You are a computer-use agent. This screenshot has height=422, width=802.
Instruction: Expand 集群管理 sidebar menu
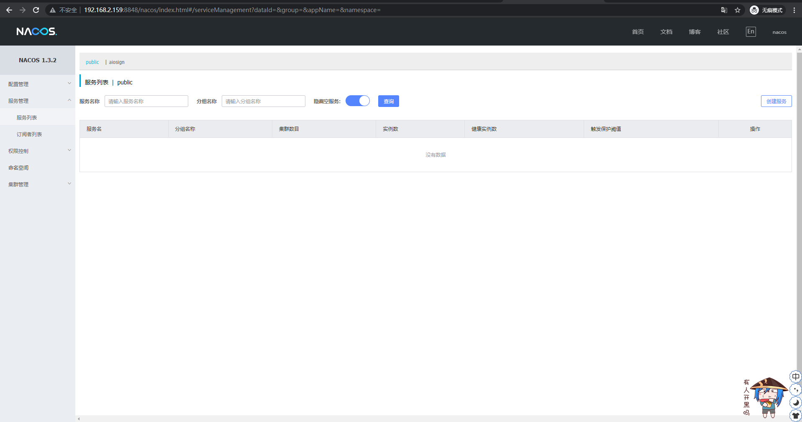[x=38, y=184]
